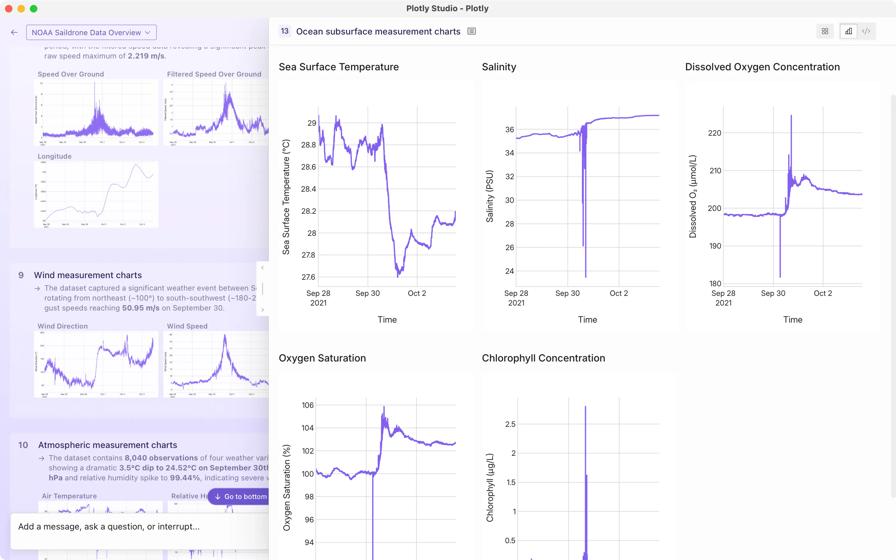Image resolution: width=896 pixels, height=560 pixels.
Task: Click the macOS green maximize button
Action: (33, 8)
